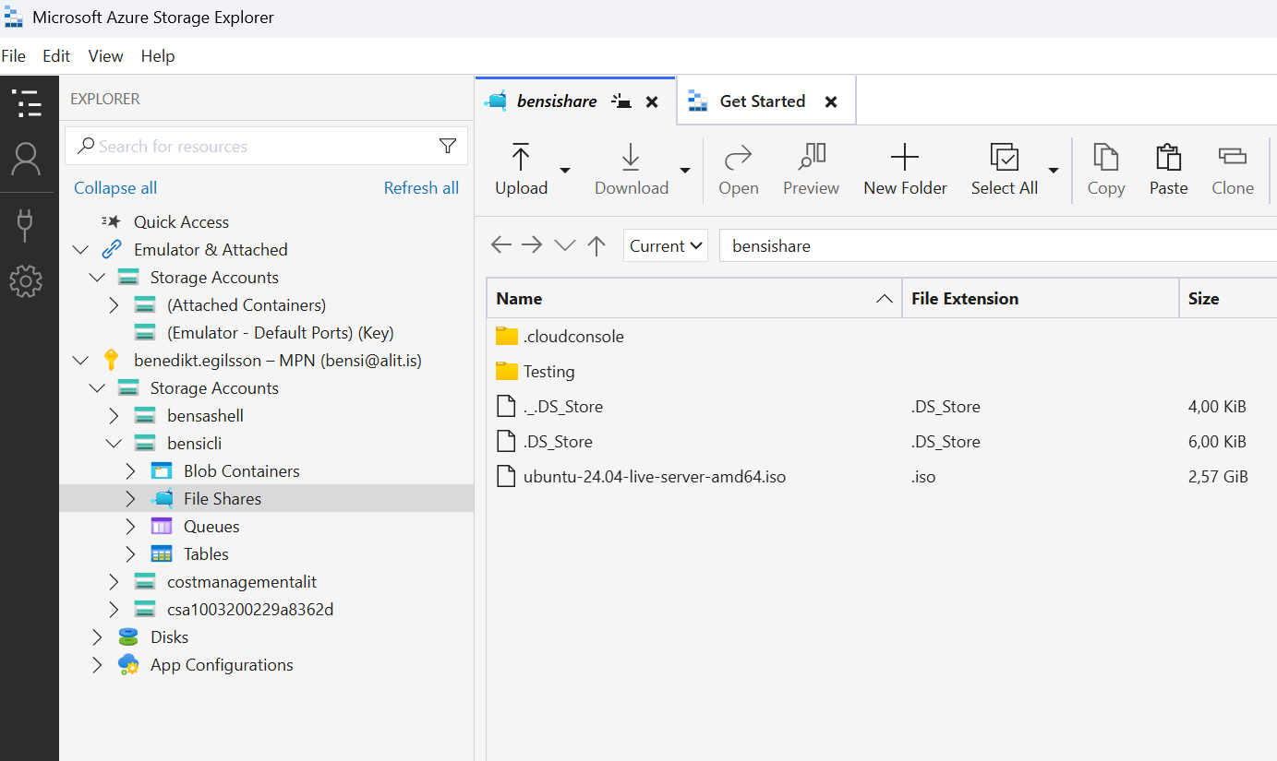Click the Paste toolbar button
The height and width of the screenshot is (761, 1277).
coord(1169,170)
